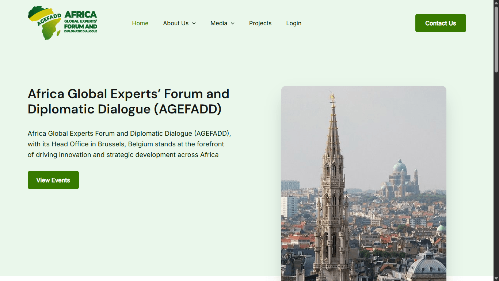Click the page's vertical scrollbar thumb
The image size is (499, 281).
(x=496, y=40)
